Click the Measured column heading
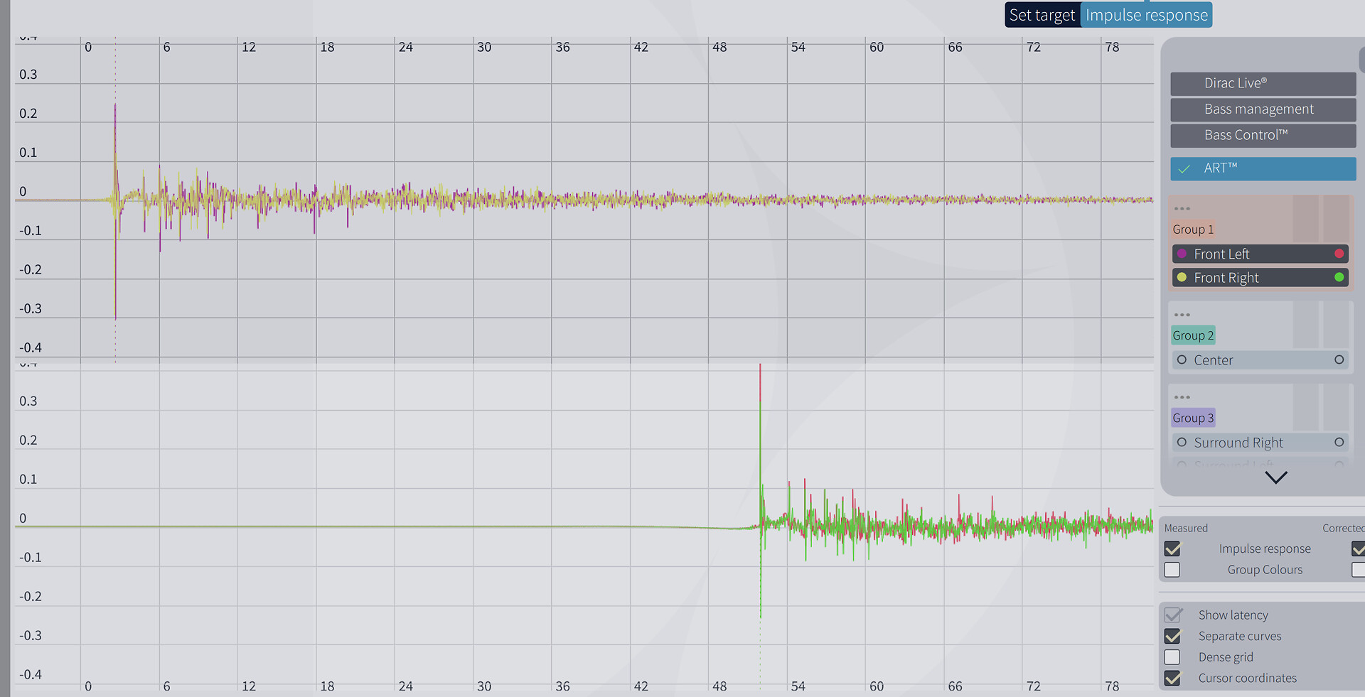Image resolution: width=1365 pixels, height=697 pixels. coord(1186,528)
